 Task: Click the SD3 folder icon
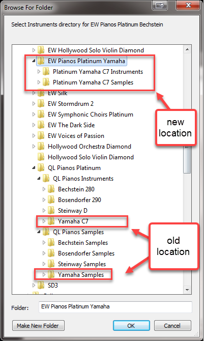(x=41, y=285)
